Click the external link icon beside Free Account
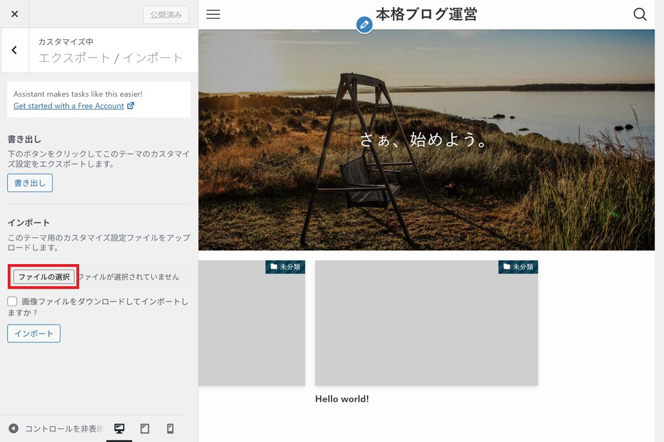Screen dimensions: 664x442 pos(131,106)
